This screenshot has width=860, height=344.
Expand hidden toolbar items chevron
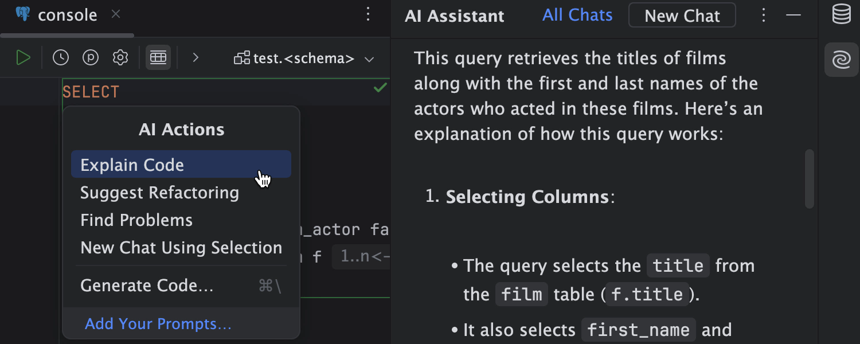coord(196,57)
